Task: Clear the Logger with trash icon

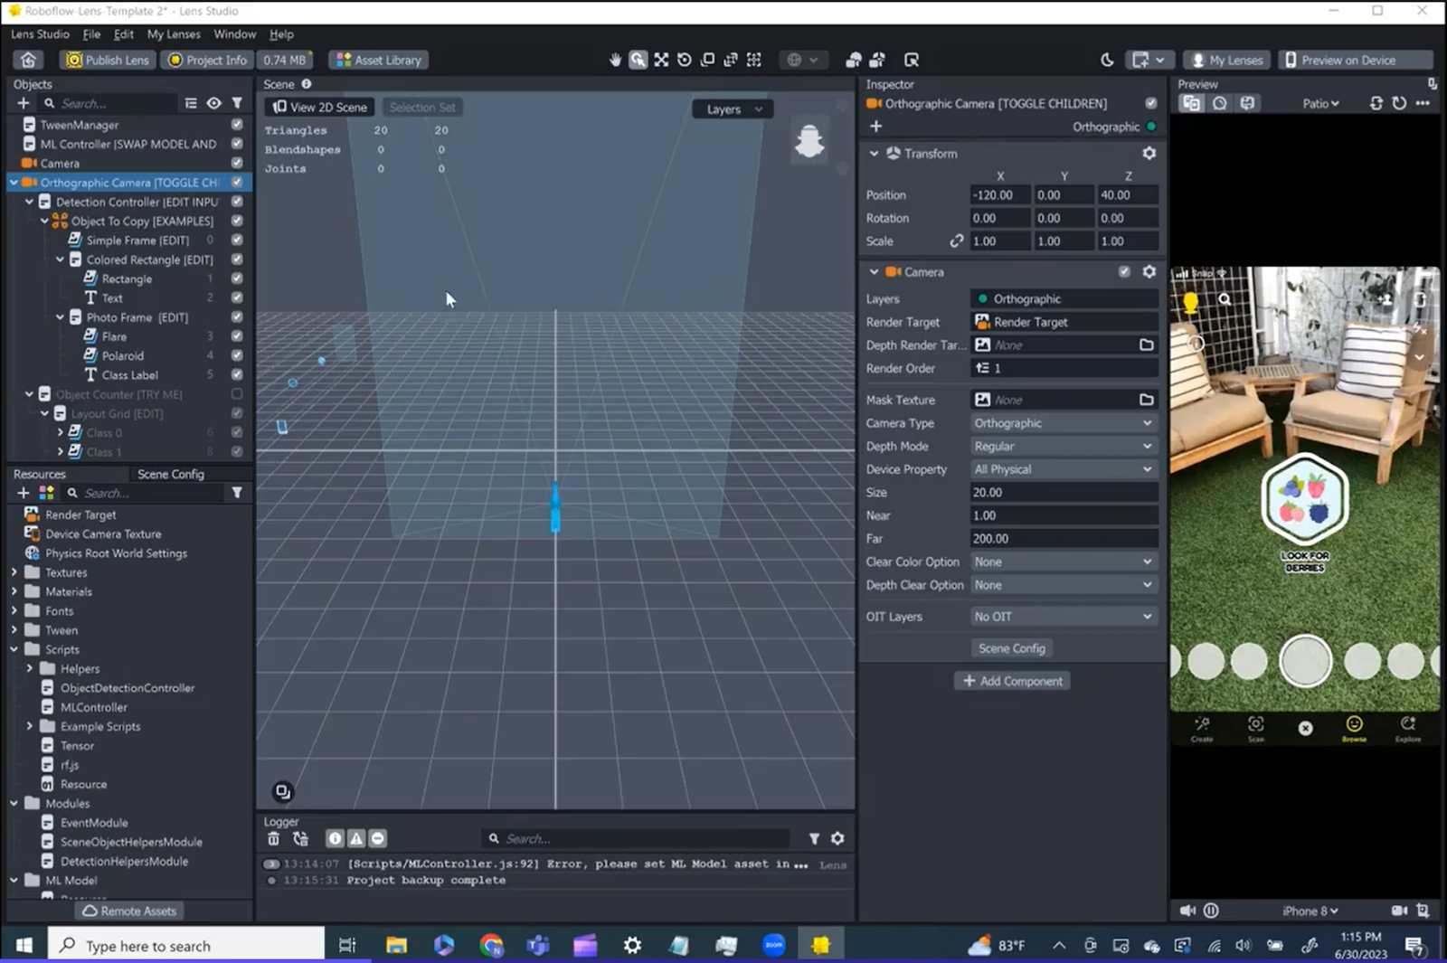Action: 273,838
